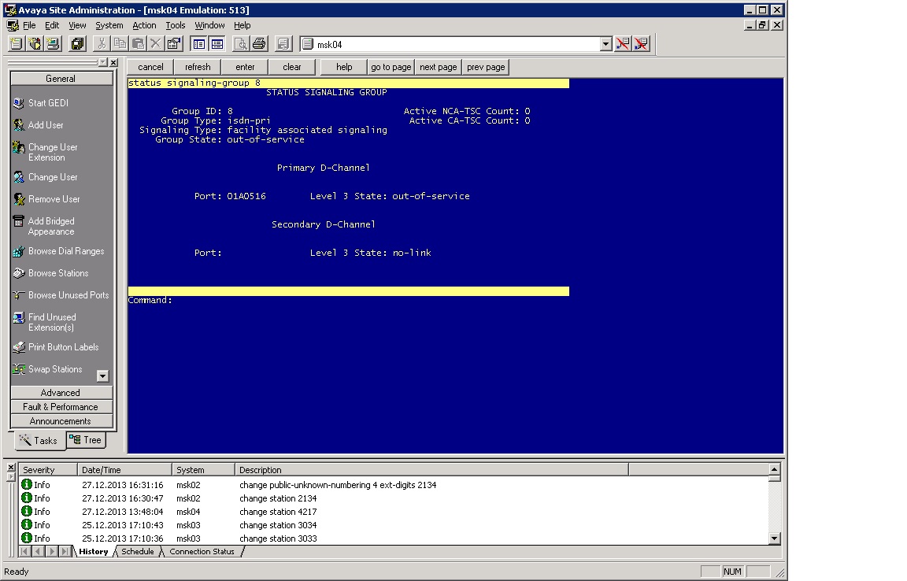Open the Tools menu
The height and width of the screenshot is (581, 907).
pyautogui.click(x=176, y=25)
